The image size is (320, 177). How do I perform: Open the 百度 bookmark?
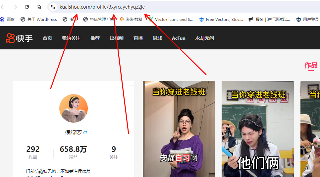click(x=8, y=20)
